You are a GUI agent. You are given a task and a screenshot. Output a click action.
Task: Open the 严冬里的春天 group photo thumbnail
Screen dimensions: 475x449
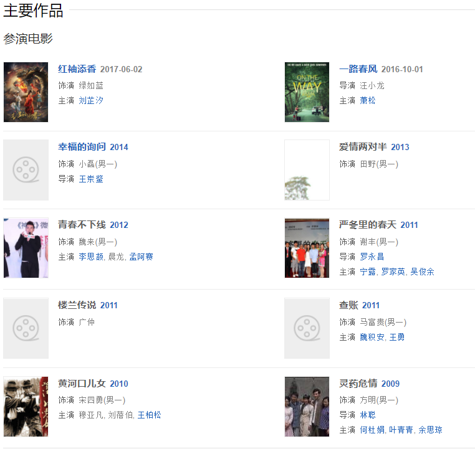[x=307, y=248]
